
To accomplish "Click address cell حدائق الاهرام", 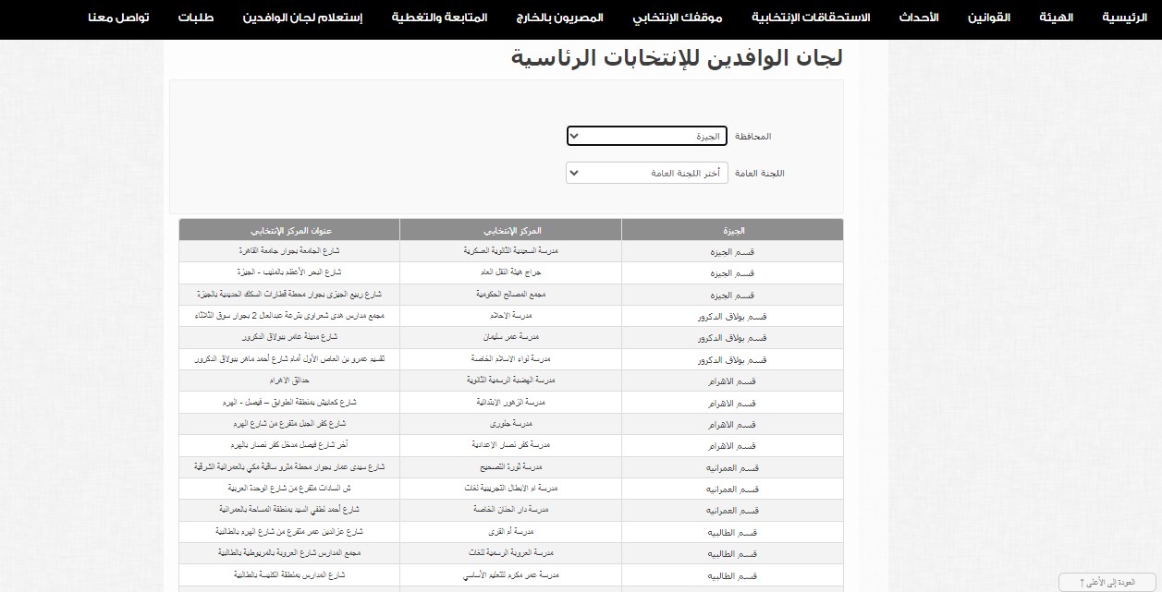I will [289, 381].
